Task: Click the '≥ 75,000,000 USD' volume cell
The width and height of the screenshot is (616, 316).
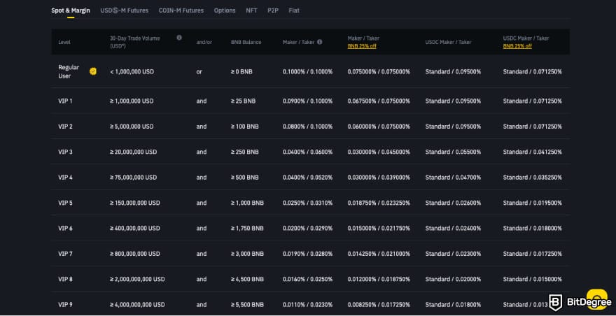Action: (134, 178)
